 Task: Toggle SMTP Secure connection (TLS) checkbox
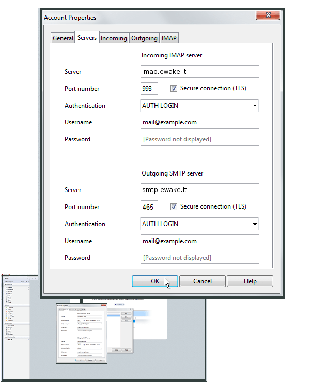pos(174,207)
